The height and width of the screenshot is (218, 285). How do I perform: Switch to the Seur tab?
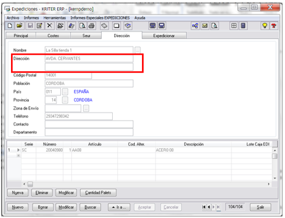86,35
